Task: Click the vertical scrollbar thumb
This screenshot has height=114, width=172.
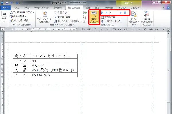Action: coord(169,70)
